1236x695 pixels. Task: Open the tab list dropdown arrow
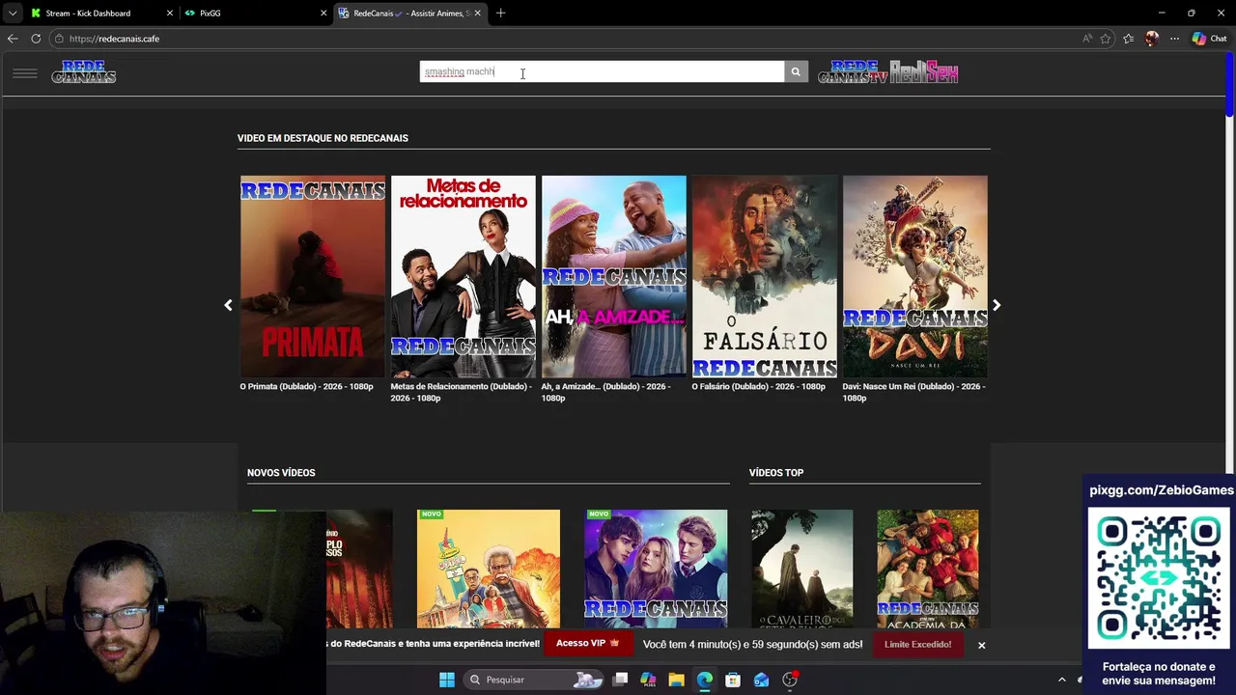(x=13, y=14)
